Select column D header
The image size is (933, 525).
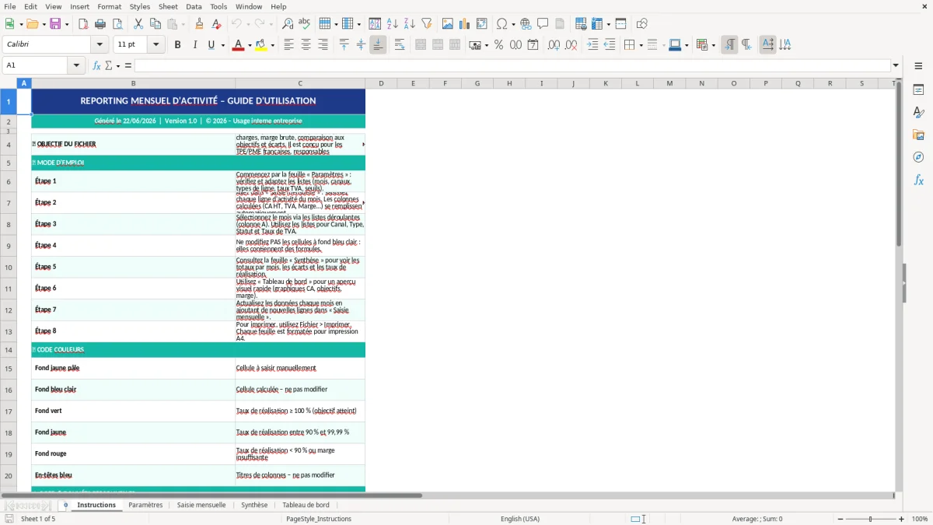point(381,83)
